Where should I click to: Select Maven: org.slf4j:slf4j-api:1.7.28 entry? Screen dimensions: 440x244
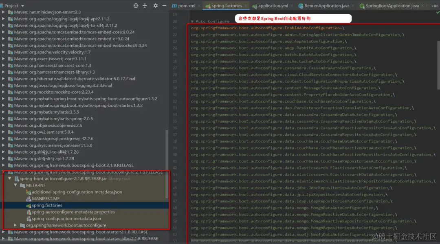pos(44,158)
